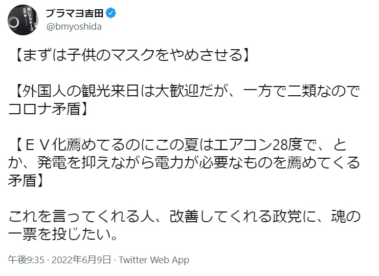Viewport: 379px width, 276px height.
Task: Click the final line 一票を投じたい。
Action: click(x=63, y=234)
